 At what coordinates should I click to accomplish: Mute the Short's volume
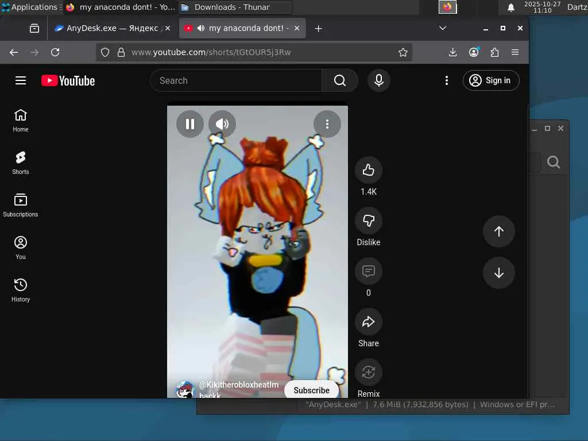tap(222, 124)
